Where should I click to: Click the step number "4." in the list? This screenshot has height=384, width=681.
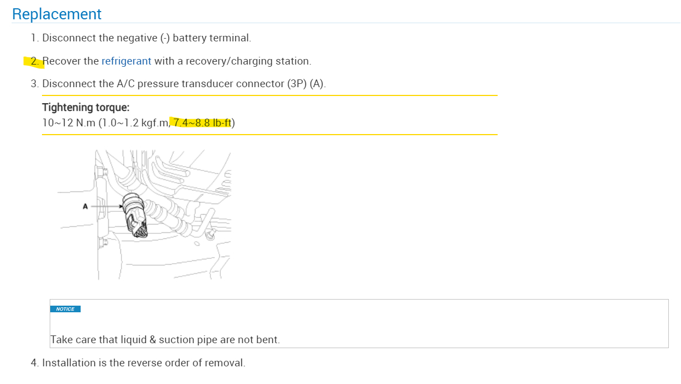pos(35,363)
